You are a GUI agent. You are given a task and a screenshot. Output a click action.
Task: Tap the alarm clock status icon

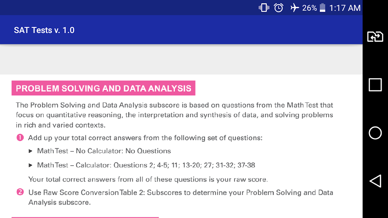[278, 7]
